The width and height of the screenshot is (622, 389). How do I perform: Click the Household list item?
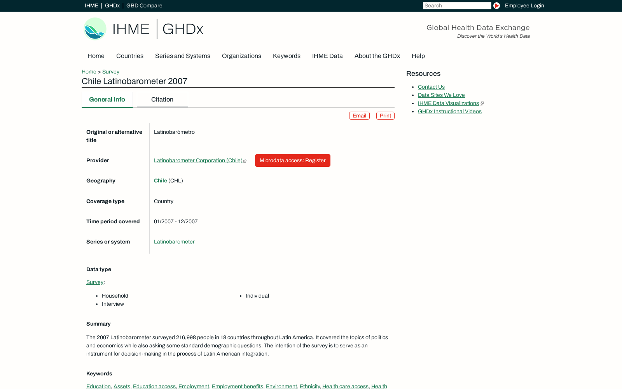tap(115, 296)
